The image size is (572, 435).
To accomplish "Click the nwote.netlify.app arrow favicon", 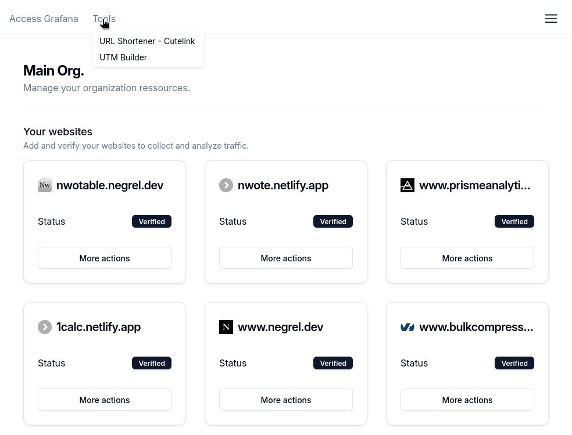I will (x=226, y=185).
